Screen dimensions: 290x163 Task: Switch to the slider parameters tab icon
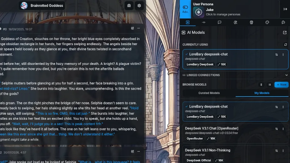pyautogui.click(x=204, y=22)
